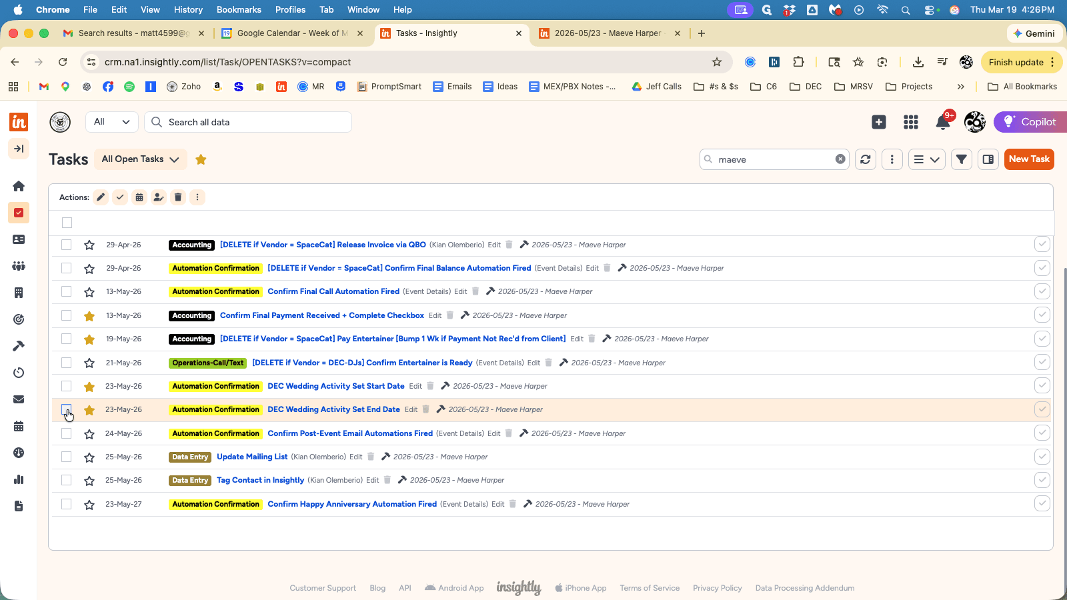This screenshot has width=1067, height=600.
Task: Click Edit on Confirm Happy Anniversary Automation task
Action: (498, 504)
